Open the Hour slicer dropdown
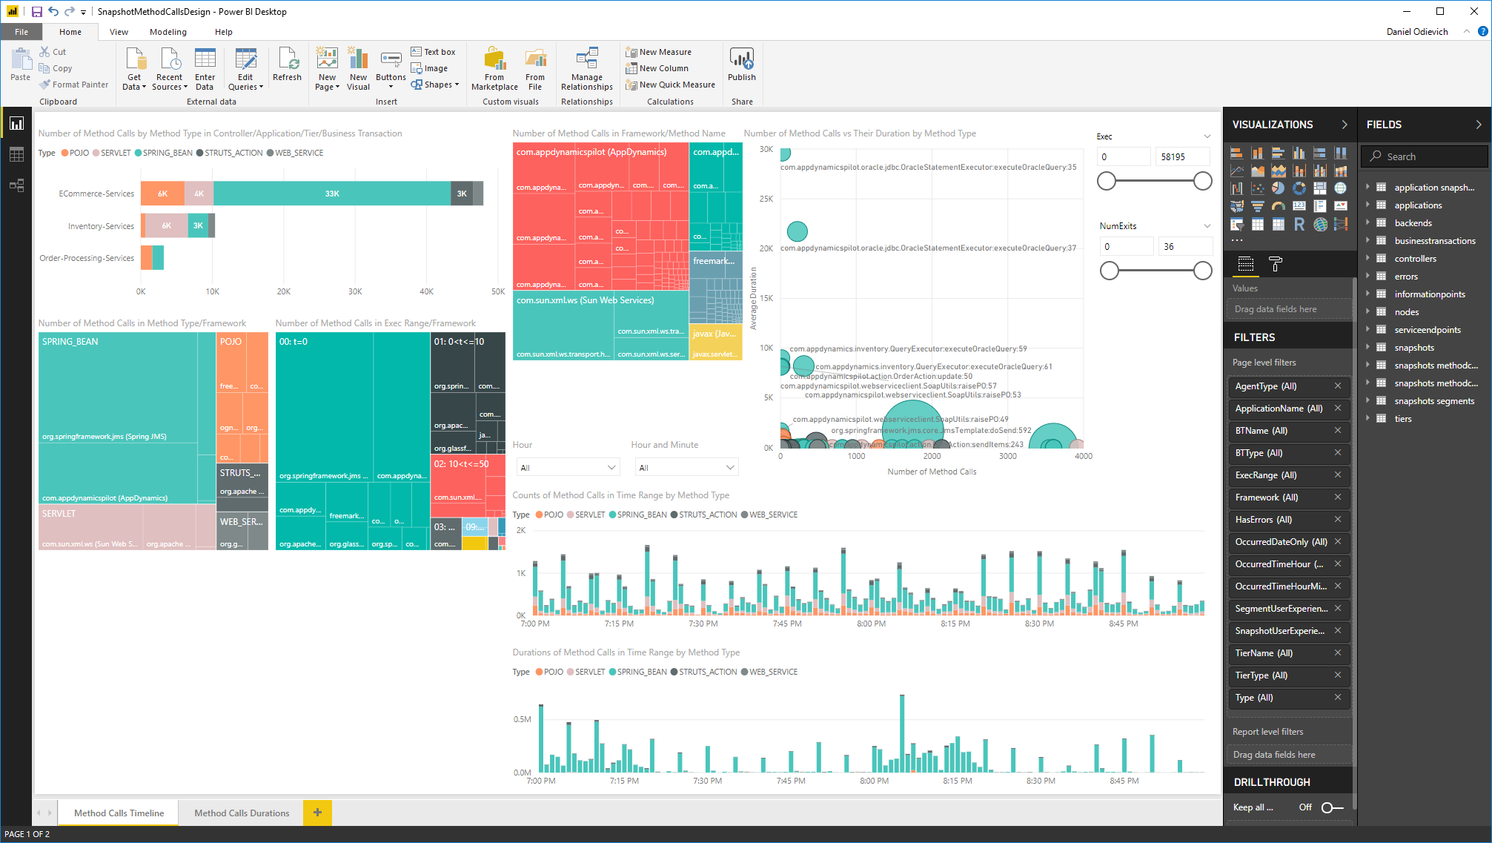This screenshot has width=1492, height=843. point(611,467)
